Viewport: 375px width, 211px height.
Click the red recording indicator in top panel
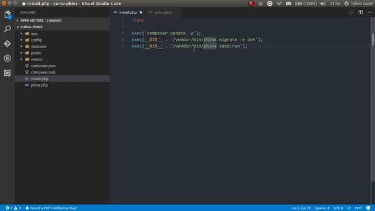tap(251, 4)
